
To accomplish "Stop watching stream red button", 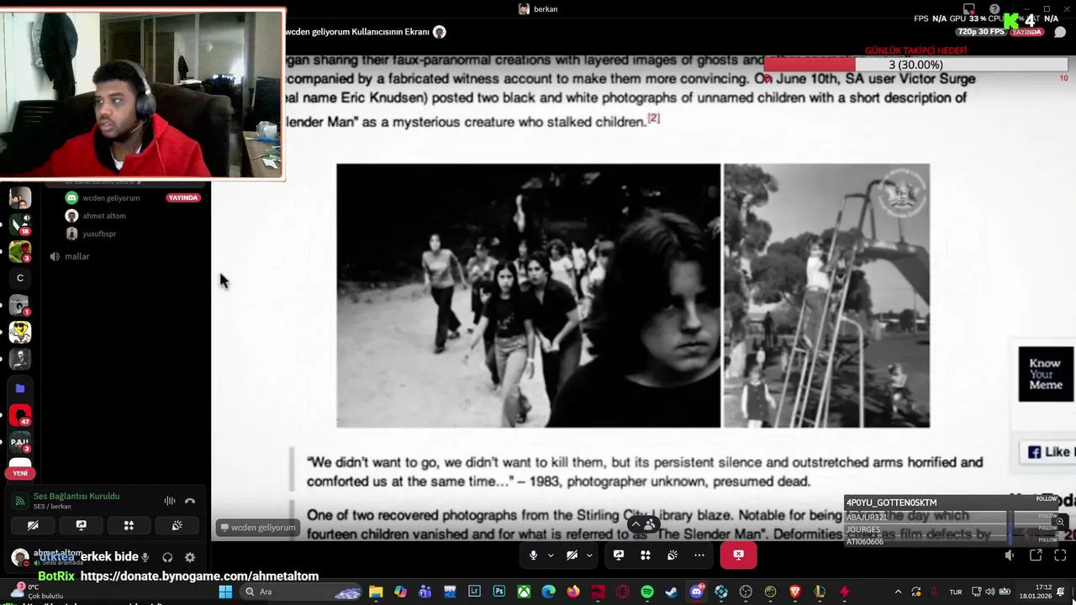I will point(738,555).
